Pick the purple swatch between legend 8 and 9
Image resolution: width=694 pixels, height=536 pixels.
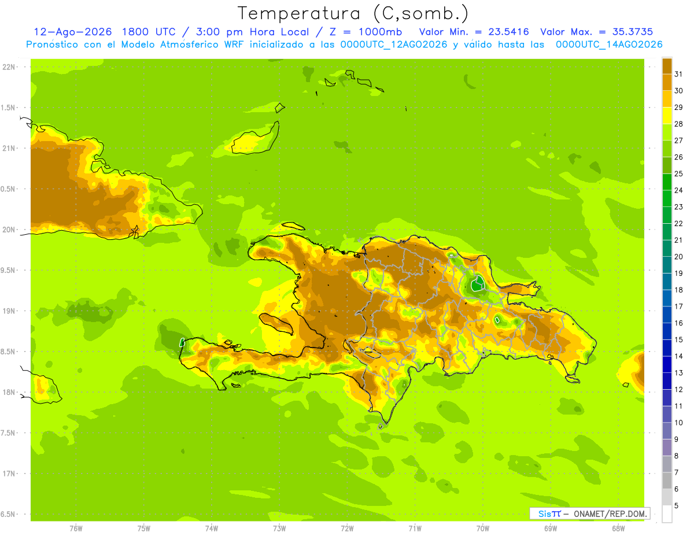tap(667, 448)
